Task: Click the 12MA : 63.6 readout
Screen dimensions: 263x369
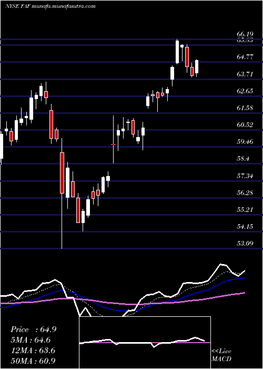Action: click(x=33, y=351)
